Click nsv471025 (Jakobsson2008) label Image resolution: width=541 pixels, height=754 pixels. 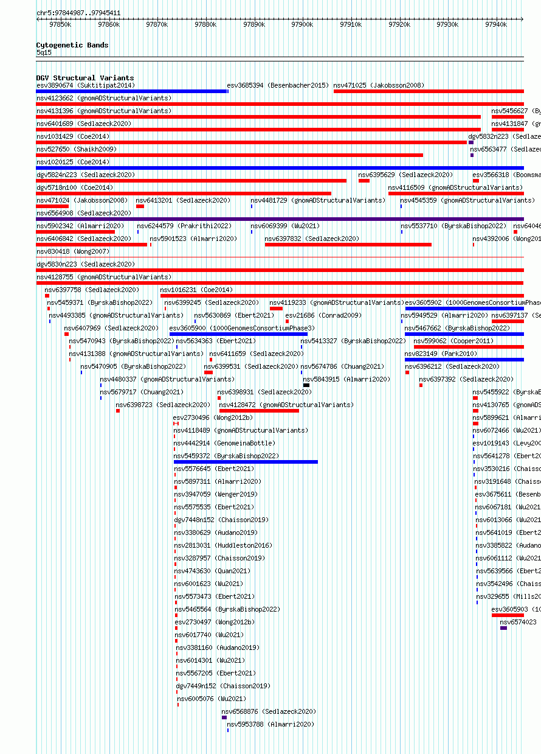[379, 85]
